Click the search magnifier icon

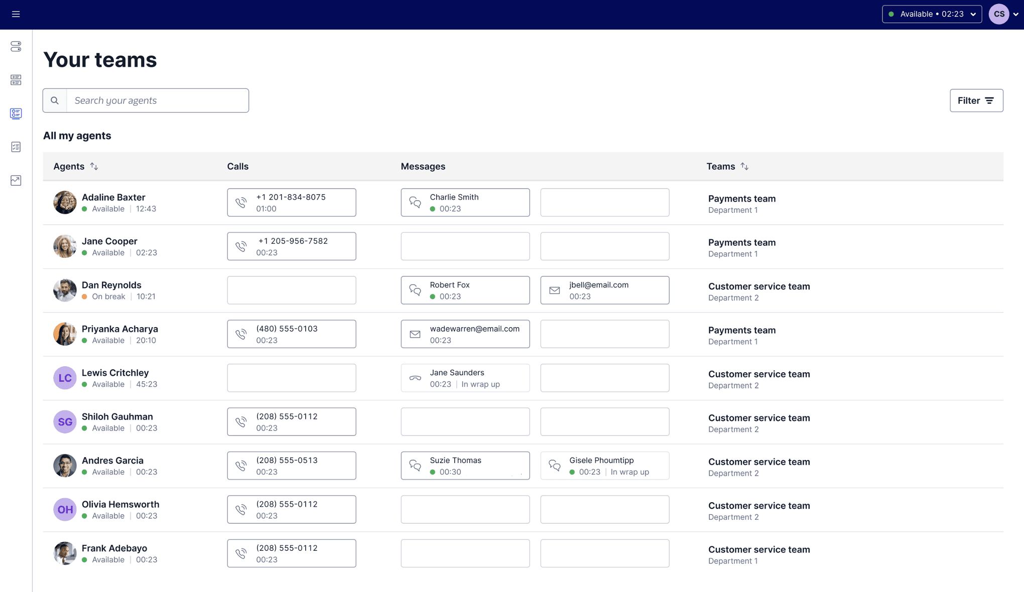coord(55,100)
